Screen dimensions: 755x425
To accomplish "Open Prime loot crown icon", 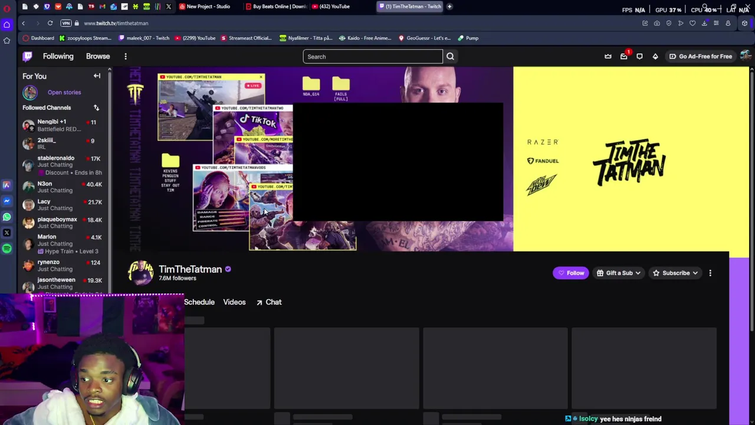I will [x=608, y=56].
